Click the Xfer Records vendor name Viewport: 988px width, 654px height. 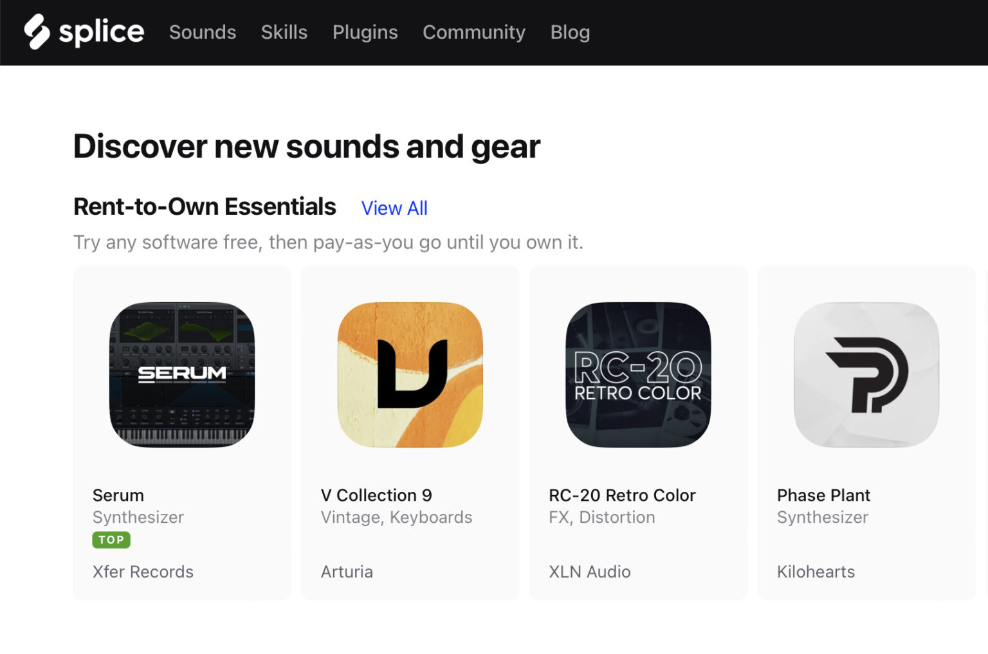coord(143,572)
